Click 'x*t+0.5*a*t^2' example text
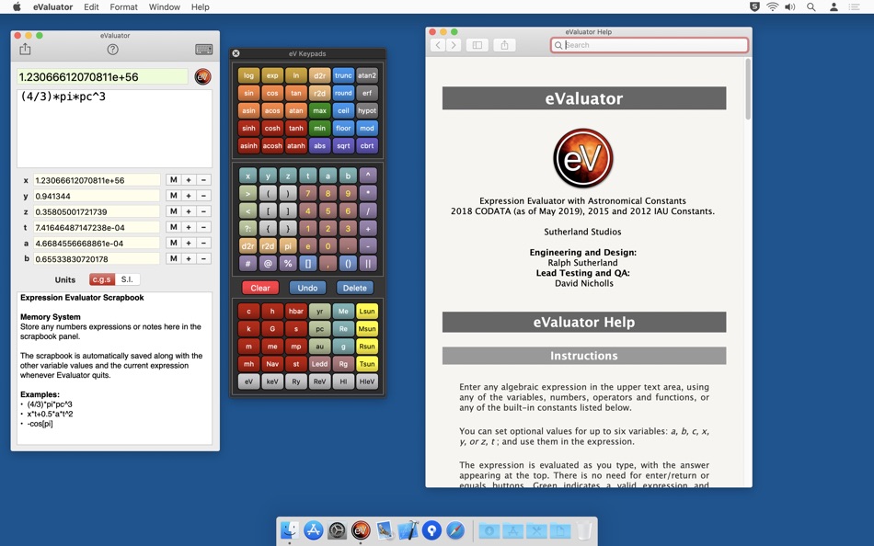Image resolution: width=874 pixels, height=546 pixels. coord(51,414)
